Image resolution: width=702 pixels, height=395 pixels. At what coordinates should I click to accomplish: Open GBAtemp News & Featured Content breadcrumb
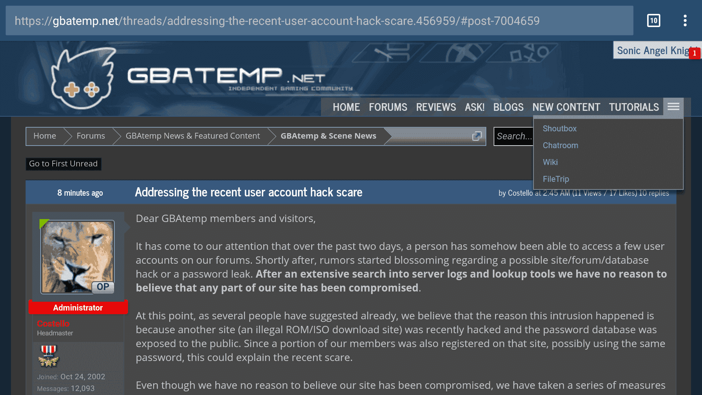click(193, 136)
